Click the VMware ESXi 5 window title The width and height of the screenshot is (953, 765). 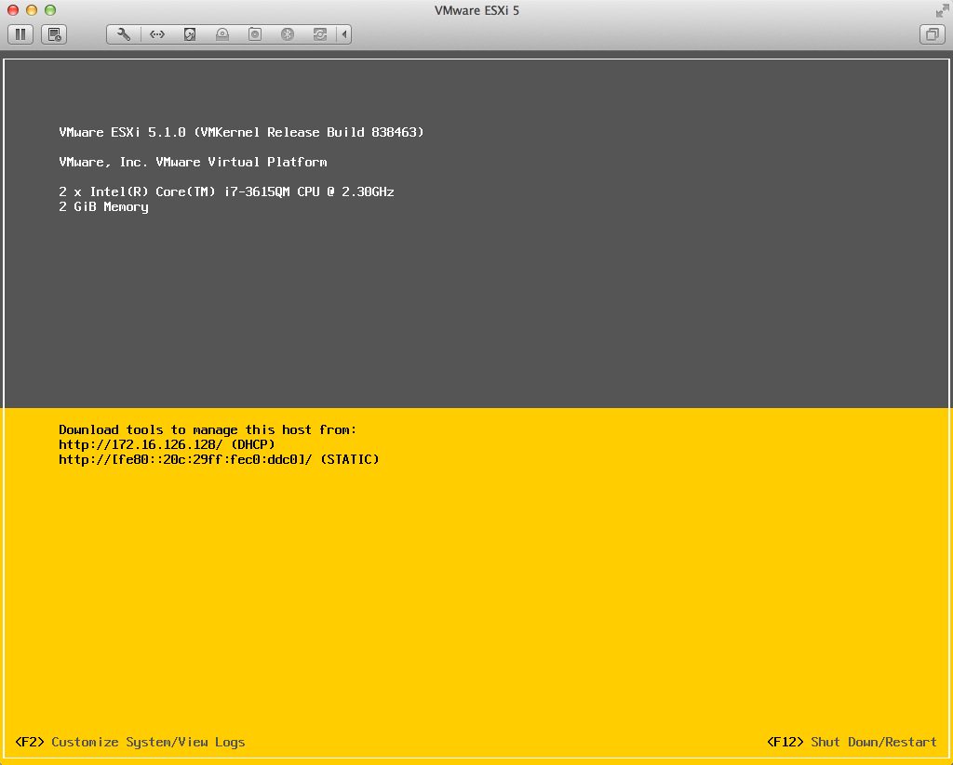476,10
